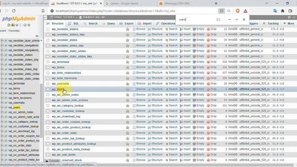Open wp_wc_category_lookup table name link
Screen dimensions: 297x167
[68, 106]
